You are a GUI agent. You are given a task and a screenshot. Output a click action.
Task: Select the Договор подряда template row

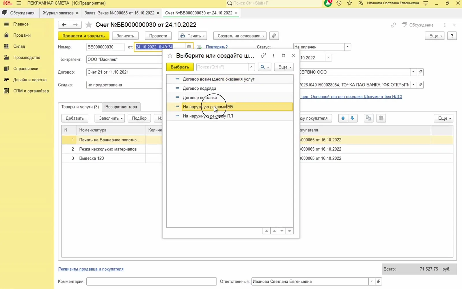coord(230,88)
